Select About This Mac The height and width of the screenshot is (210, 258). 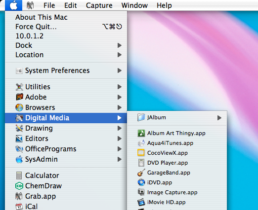coord(42,17)
